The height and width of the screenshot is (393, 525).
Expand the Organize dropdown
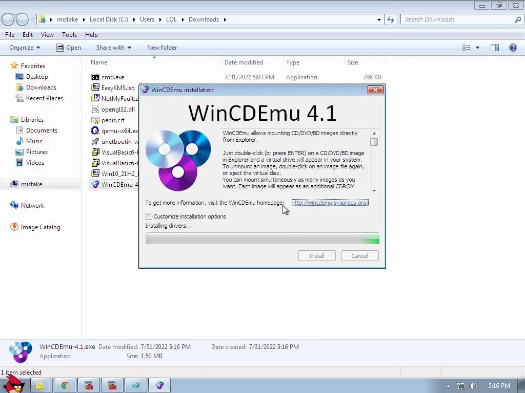pos(25,48)
